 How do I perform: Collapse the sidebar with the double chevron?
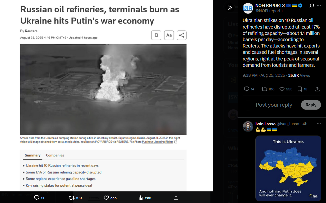(x=230, y=8)
